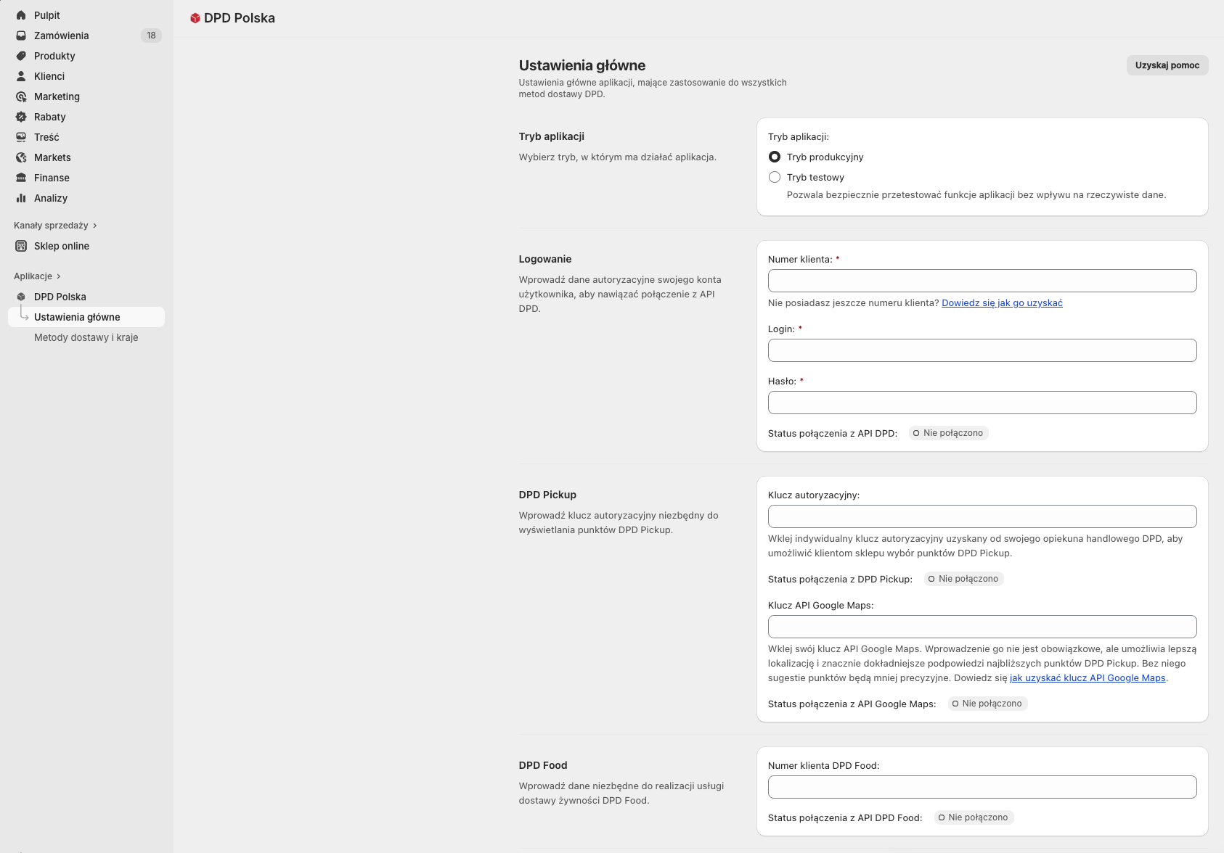Click the Finanse bank icon

(21, 178)
